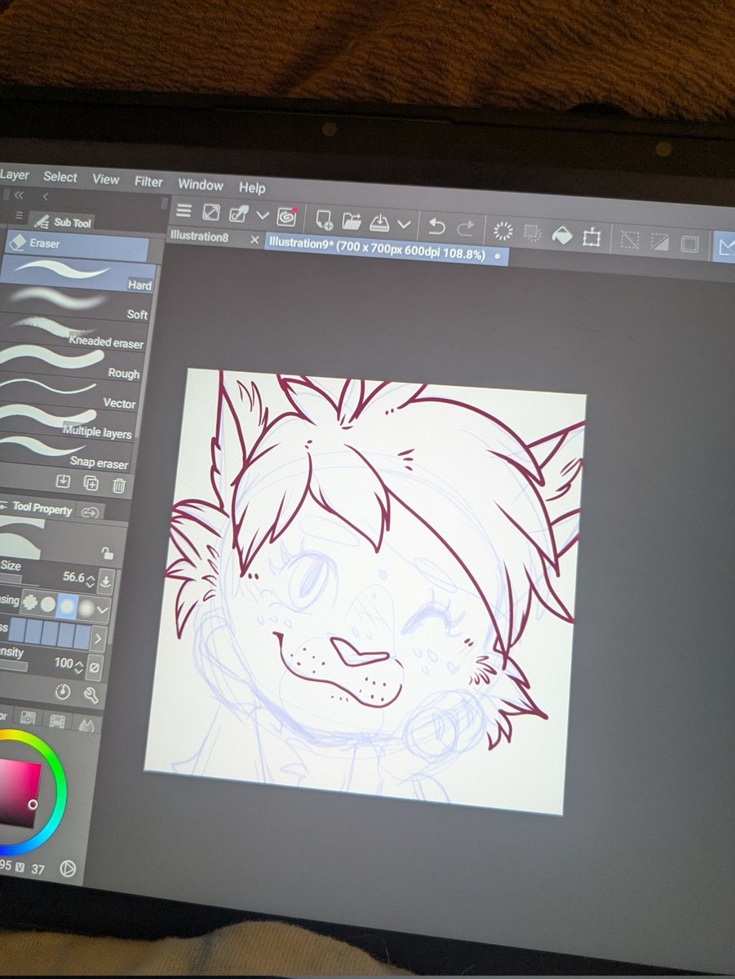Viewport: 735px width, 979px height.
Task: Open the Layer menu
Action: [15, 175]
